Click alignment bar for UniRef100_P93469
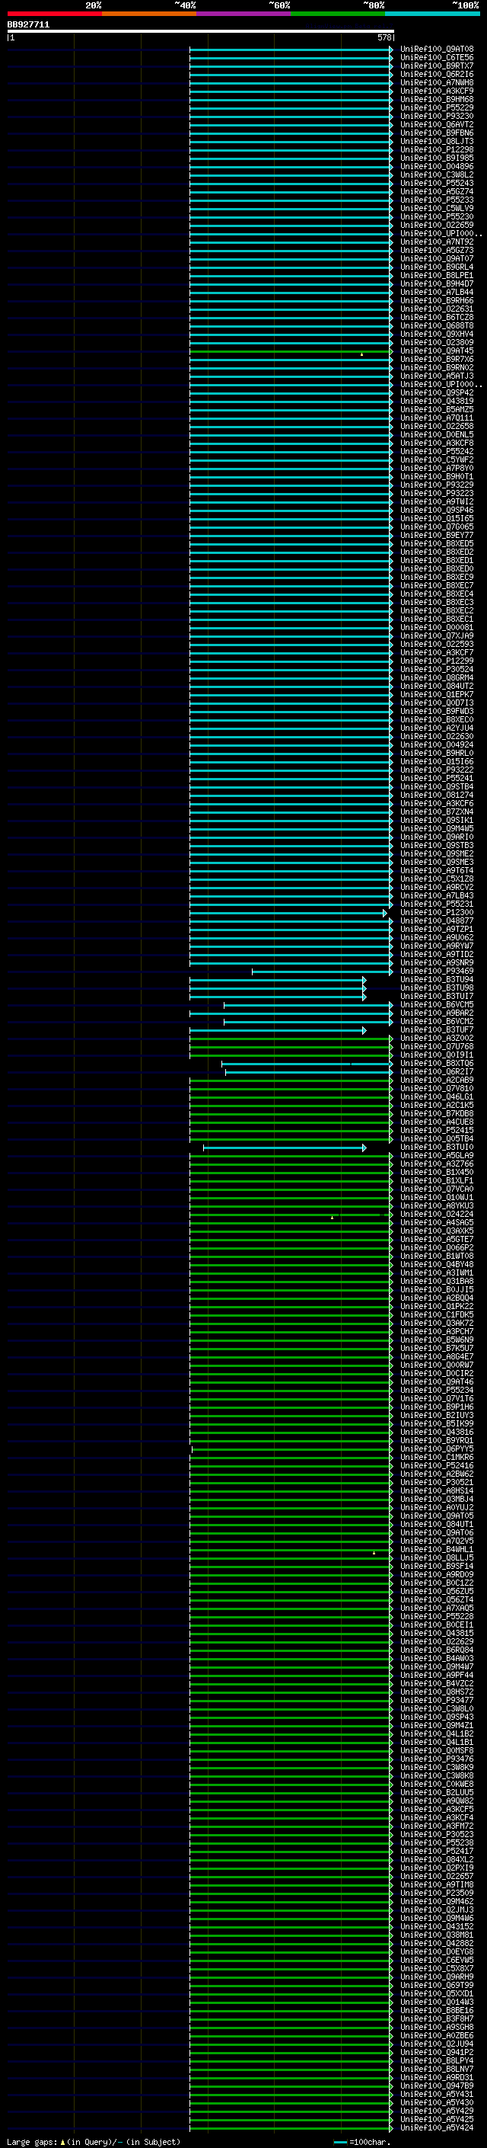The height and width of the screenshot is (2148, 487). [322, 972]
